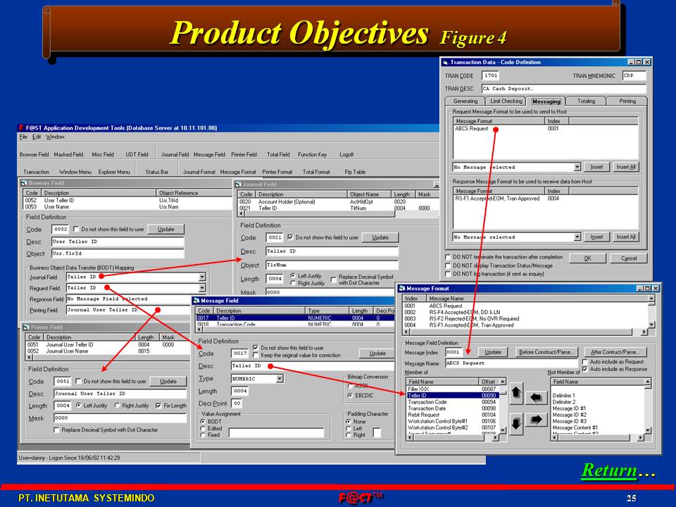676x507 pixels.
Task: Switch to the Limit Checking tab
Action: click(x=506, y=101)
